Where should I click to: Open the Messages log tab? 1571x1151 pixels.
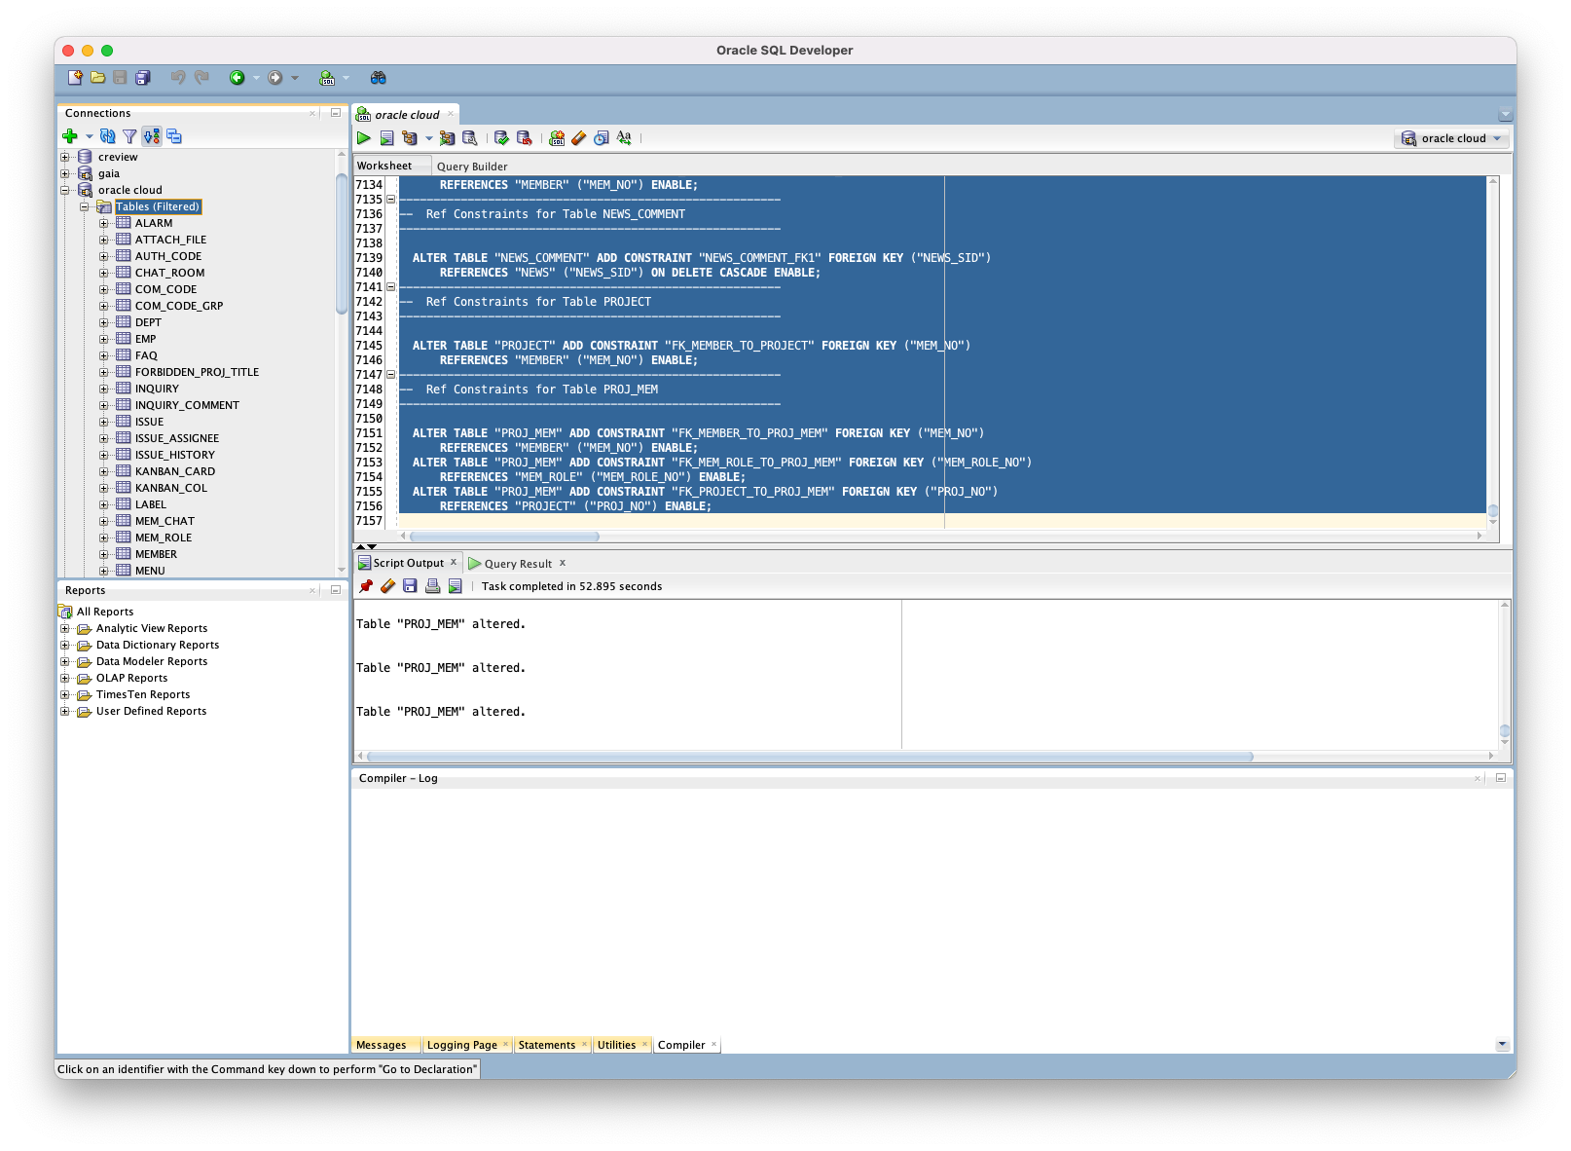[382, 1045]
